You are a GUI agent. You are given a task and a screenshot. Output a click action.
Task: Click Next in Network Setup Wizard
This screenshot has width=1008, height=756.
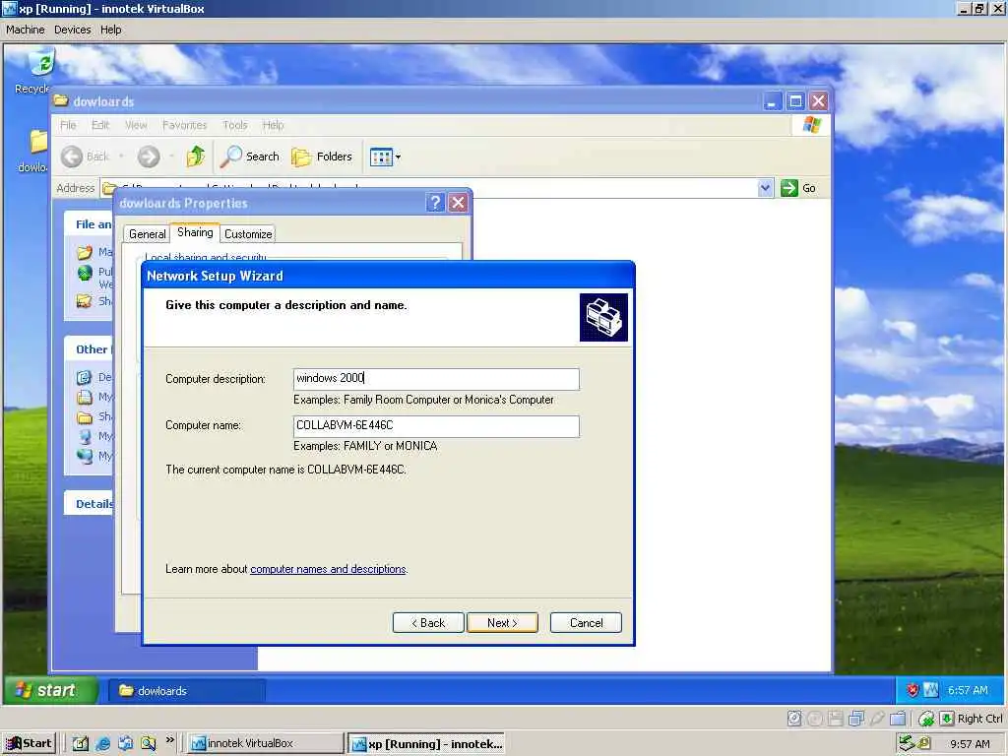tap(502, 622)
